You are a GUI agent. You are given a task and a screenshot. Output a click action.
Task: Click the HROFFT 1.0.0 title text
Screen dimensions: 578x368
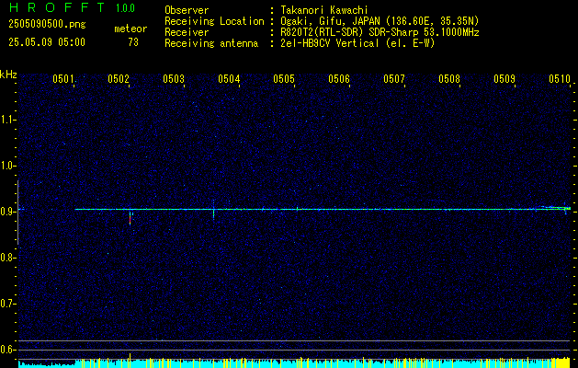point(72,7)
